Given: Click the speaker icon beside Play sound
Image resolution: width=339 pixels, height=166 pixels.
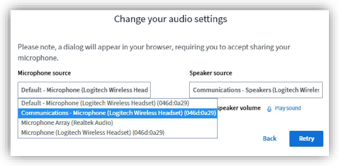Looking at the screenshot, I should coord(269,108).
